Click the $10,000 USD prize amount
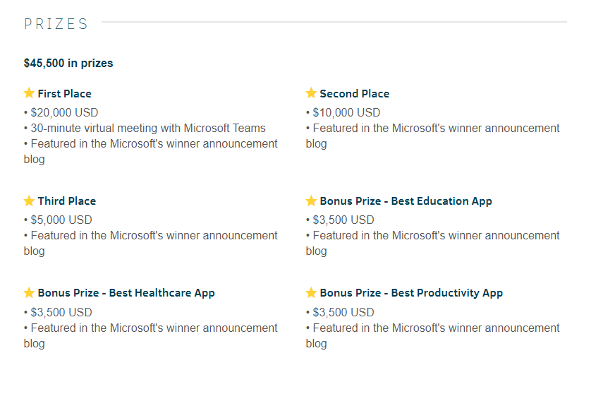This screenshot has height=406, width=603. pos(346,112)
